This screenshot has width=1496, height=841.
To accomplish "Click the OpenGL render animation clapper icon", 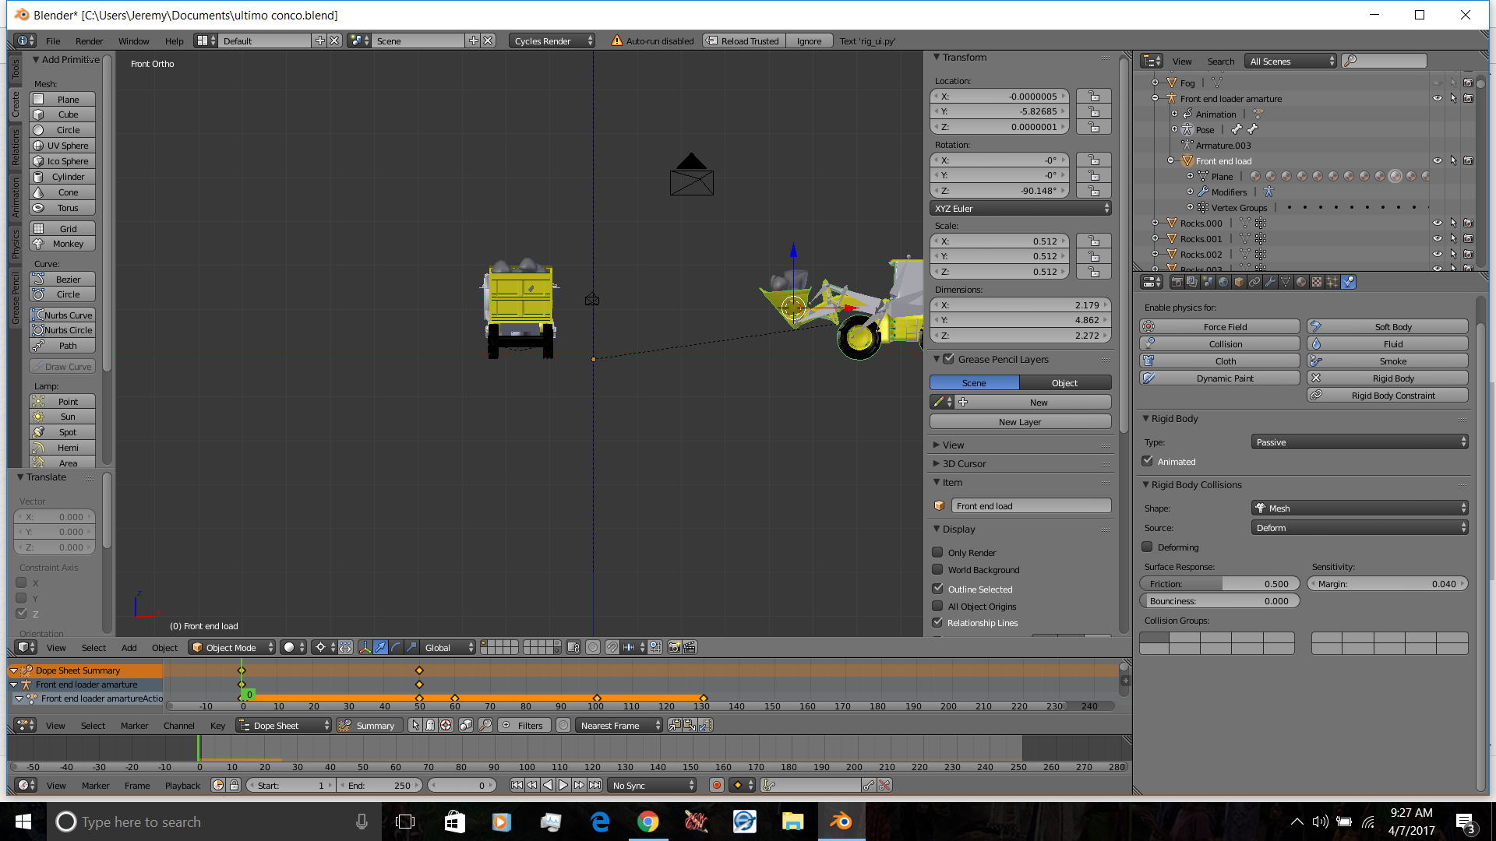I will tap(690, 647).
